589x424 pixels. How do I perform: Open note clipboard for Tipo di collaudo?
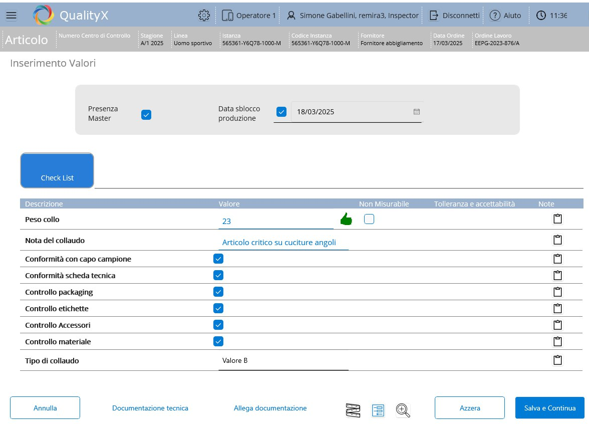(x=557, y=360)
